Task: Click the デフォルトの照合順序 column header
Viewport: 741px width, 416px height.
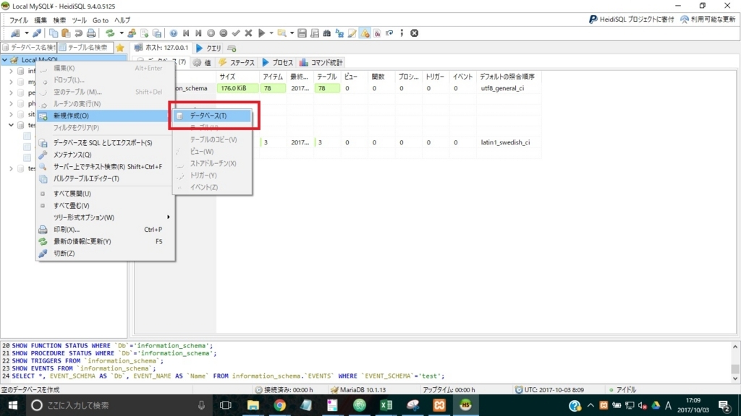Action: [x=509, y=77]
